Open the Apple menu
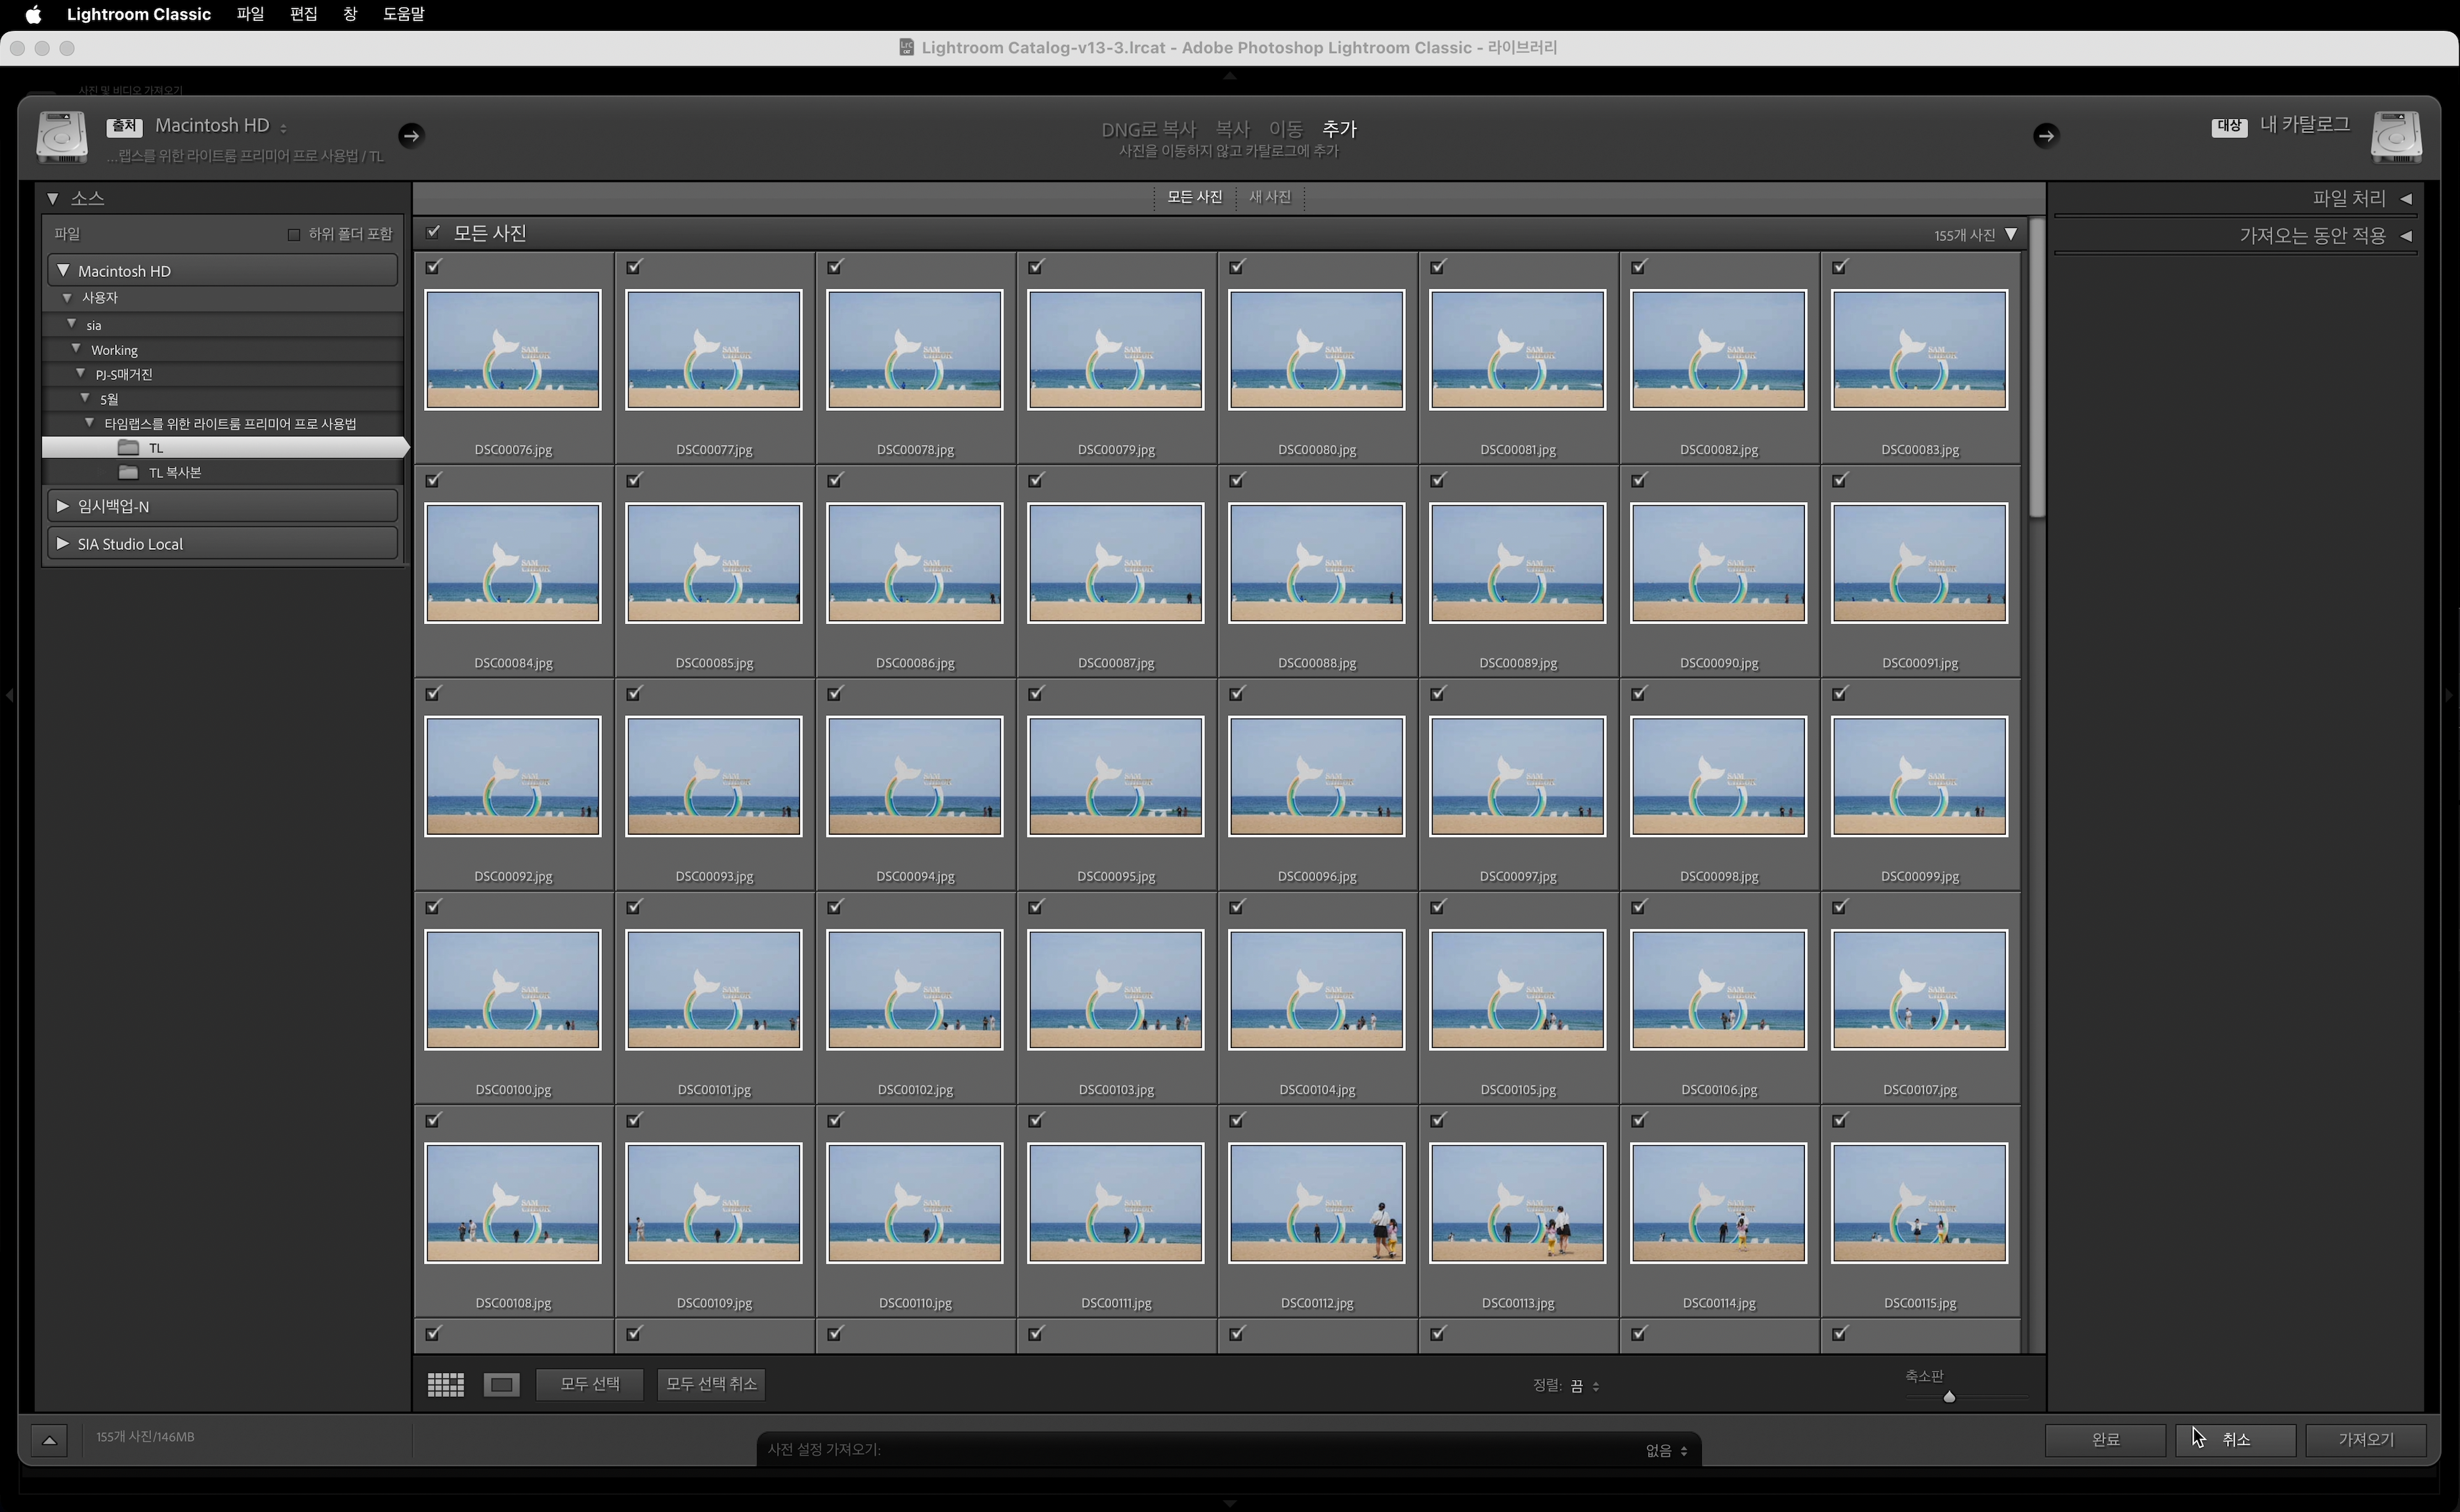The height and width of the screenshot is (1512, 2460). [33, 14]
